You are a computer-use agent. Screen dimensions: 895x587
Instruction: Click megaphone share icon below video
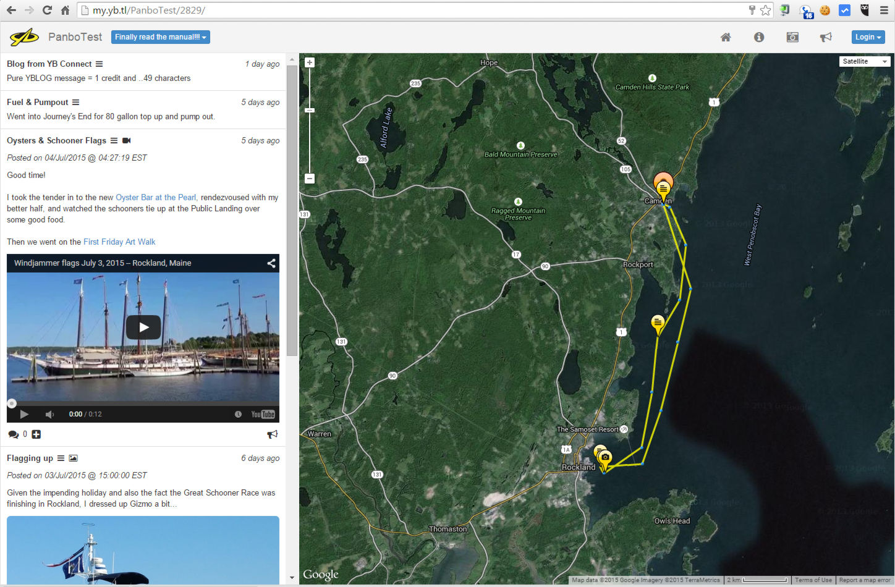(273, 434)
